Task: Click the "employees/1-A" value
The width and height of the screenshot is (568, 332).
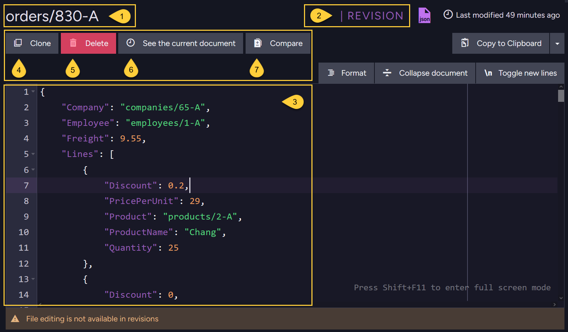Action: coord(165,123)
